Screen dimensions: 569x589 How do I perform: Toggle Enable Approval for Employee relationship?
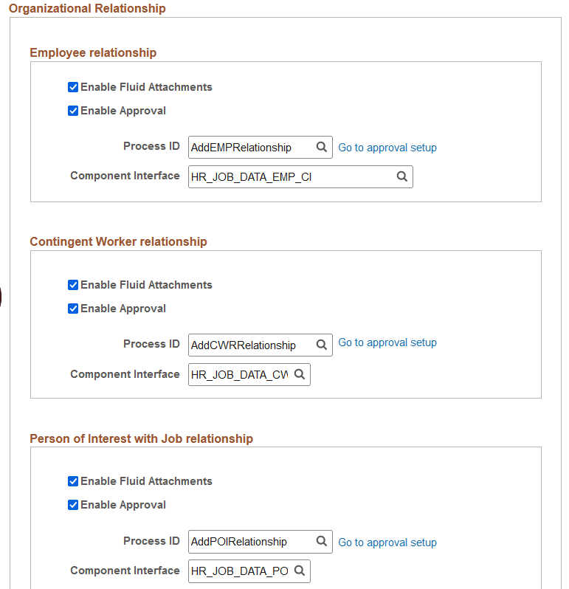click(73, 111)
